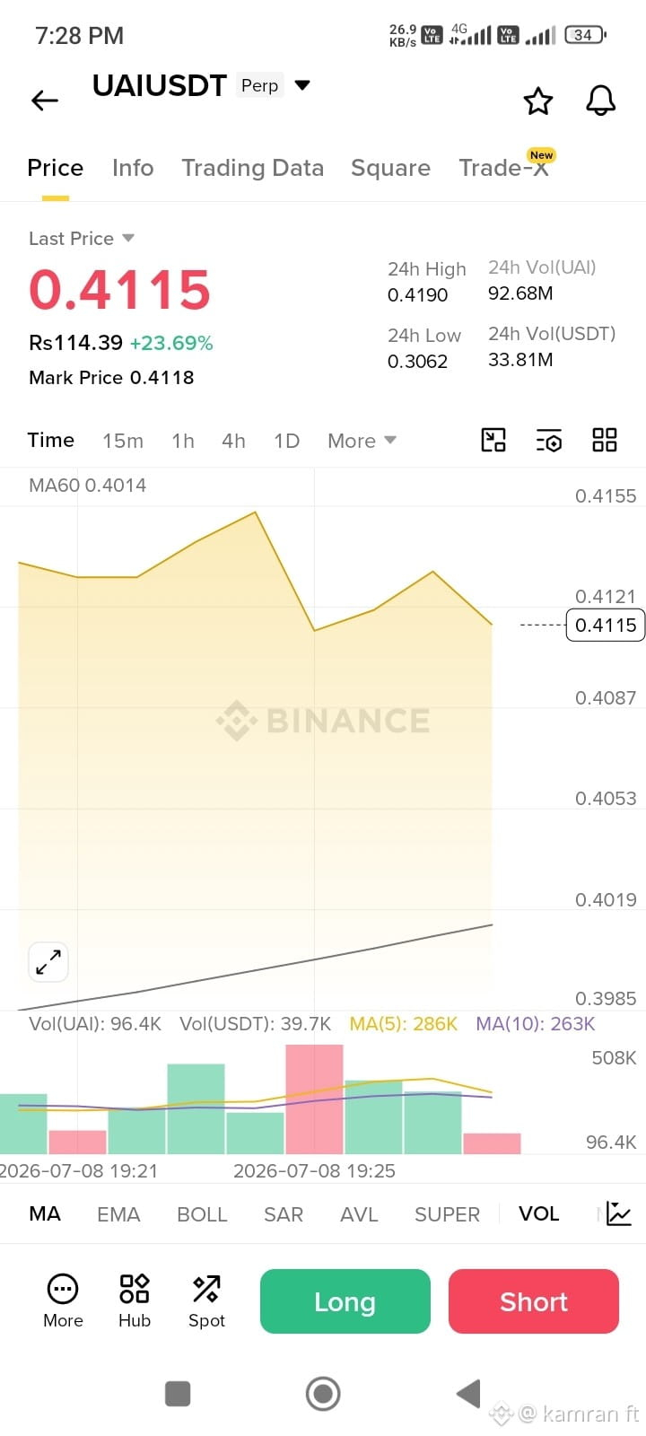
Task: Tap the back arrow icon
Action: (x=45, y=101)
